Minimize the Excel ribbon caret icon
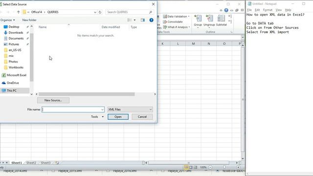The width and height of the screenshot is (313, 176). [221, 10]
